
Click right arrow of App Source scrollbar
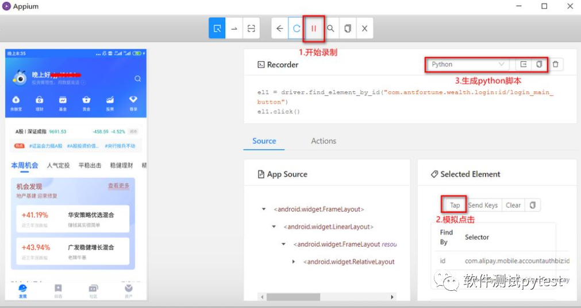click(392, 297)
